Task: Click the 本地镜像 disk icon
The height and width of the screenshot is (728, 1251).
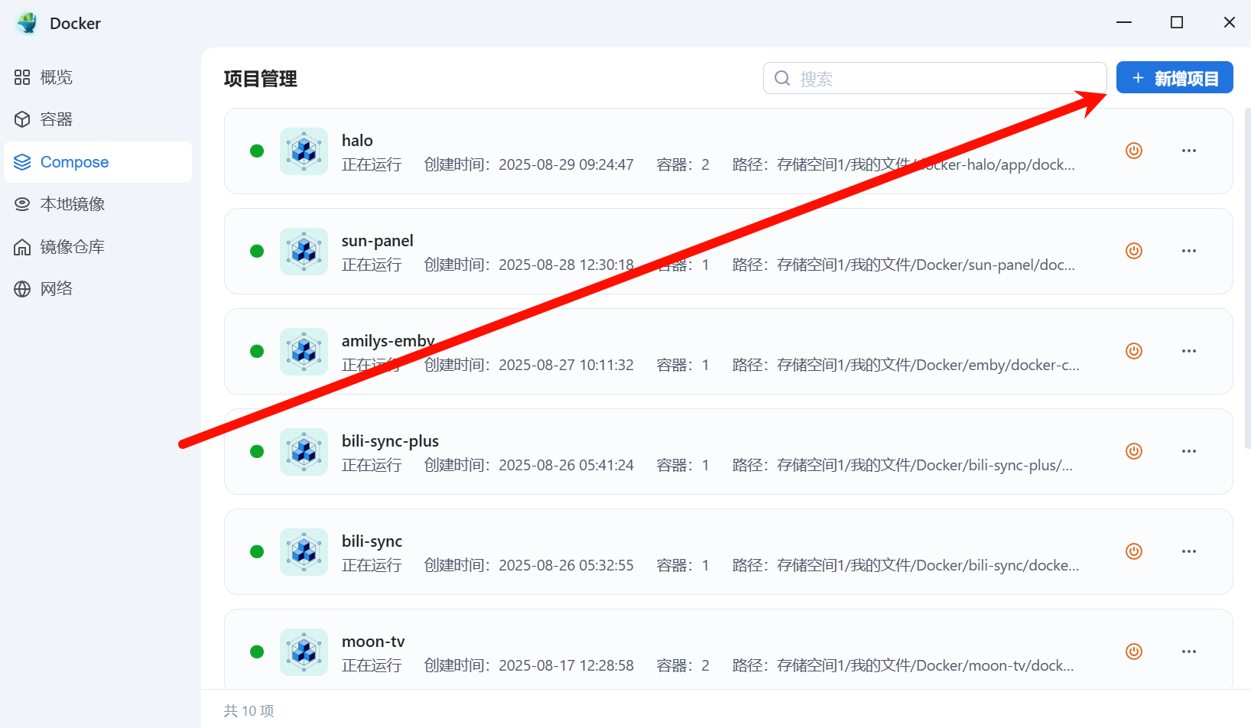Action: pos(22,204)
